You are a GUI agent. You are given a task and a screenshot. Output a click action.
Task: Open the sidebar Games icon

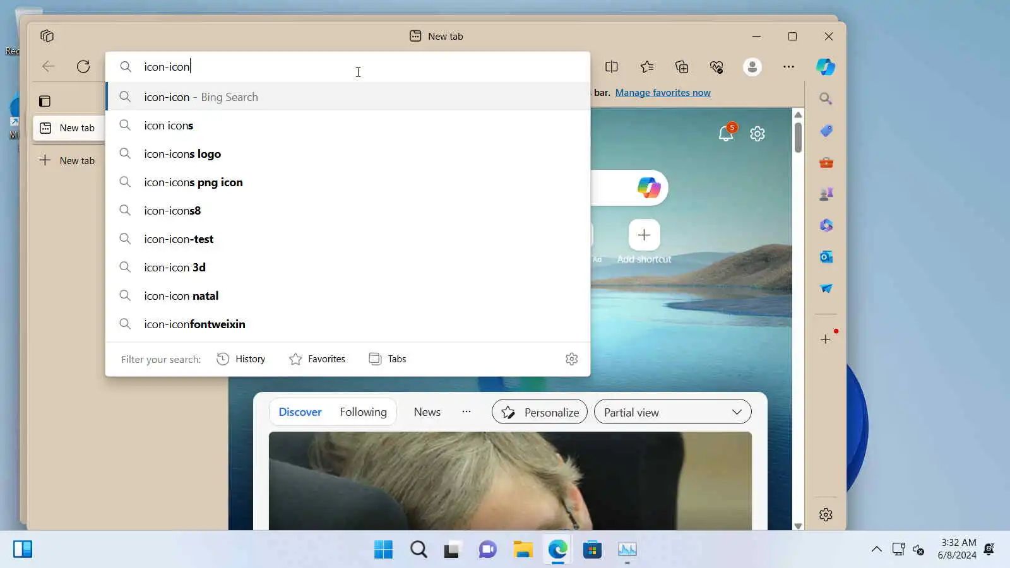(826, 194)
